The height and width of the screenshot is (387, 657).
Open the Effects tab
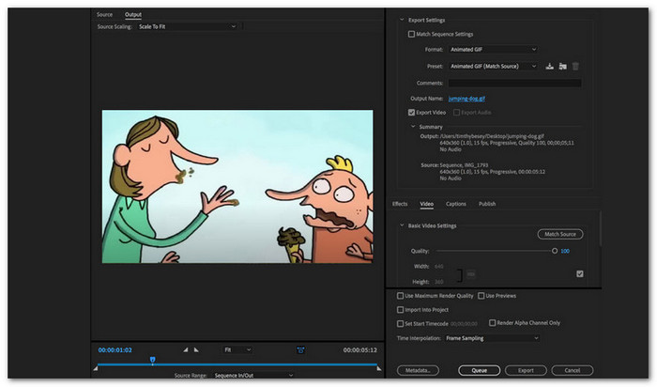[x=400, y=204]
